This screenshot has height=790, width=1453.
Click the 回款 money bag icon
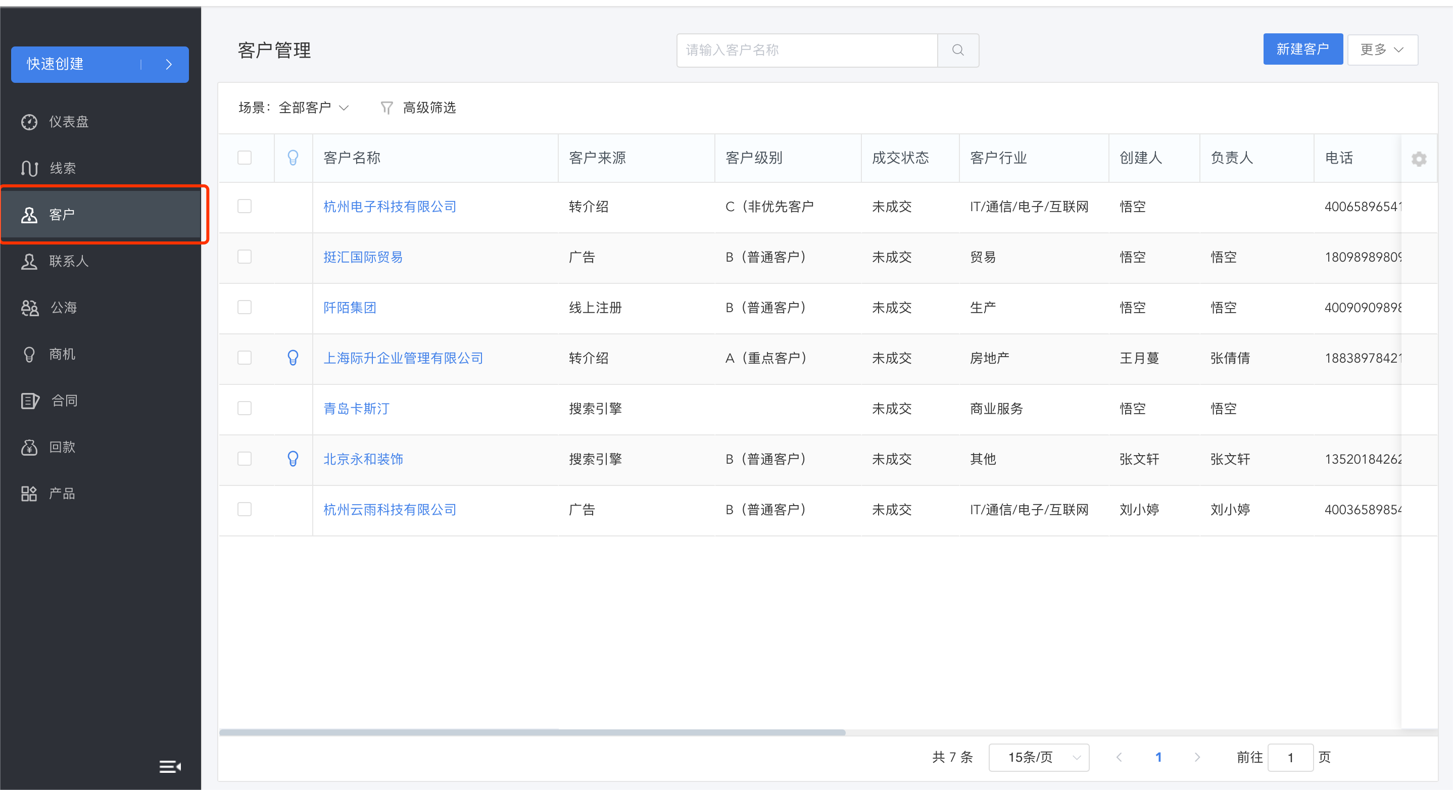pos(29,447)
